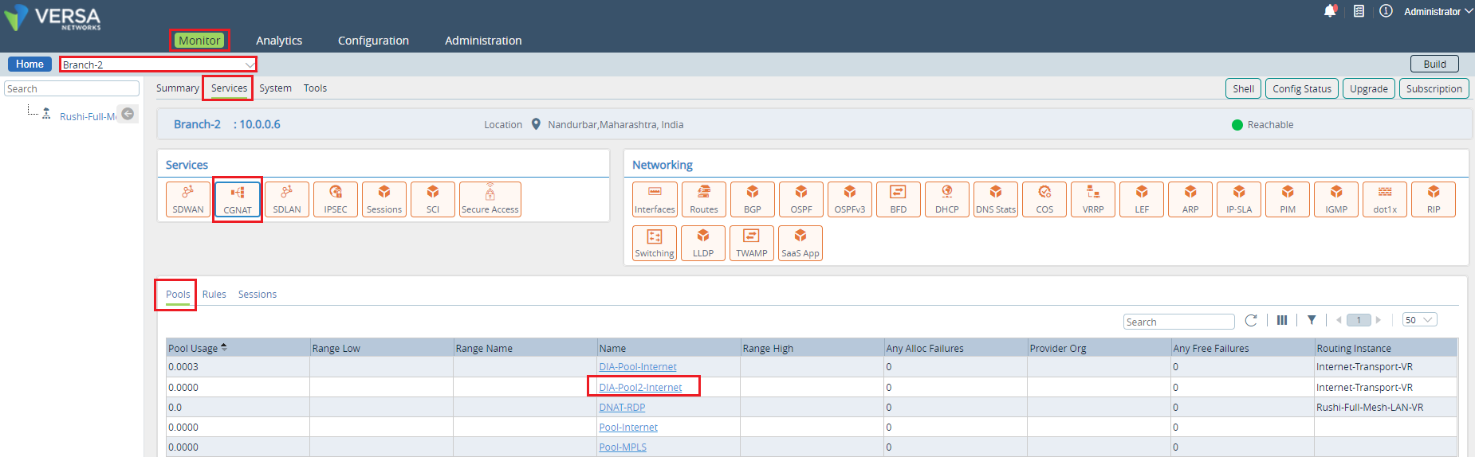1475x457 pixels.
Task: Select the Pools sub-tab
Action: [x=178, y=295]
